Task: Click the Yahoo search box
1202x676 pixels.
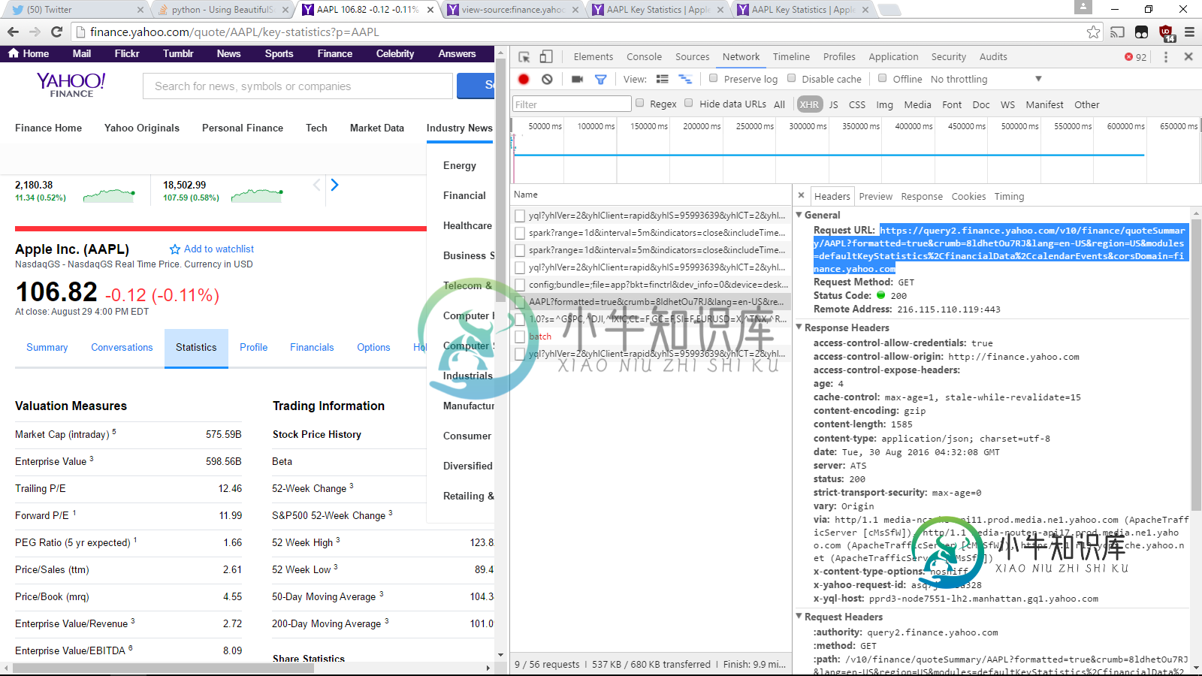Action: [x=297, y=86]
